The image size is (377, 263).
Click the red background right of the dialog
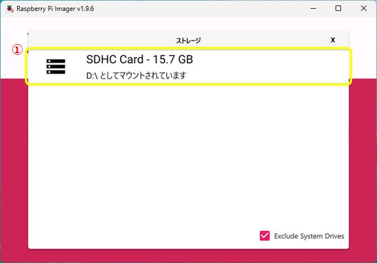[363, 166]
